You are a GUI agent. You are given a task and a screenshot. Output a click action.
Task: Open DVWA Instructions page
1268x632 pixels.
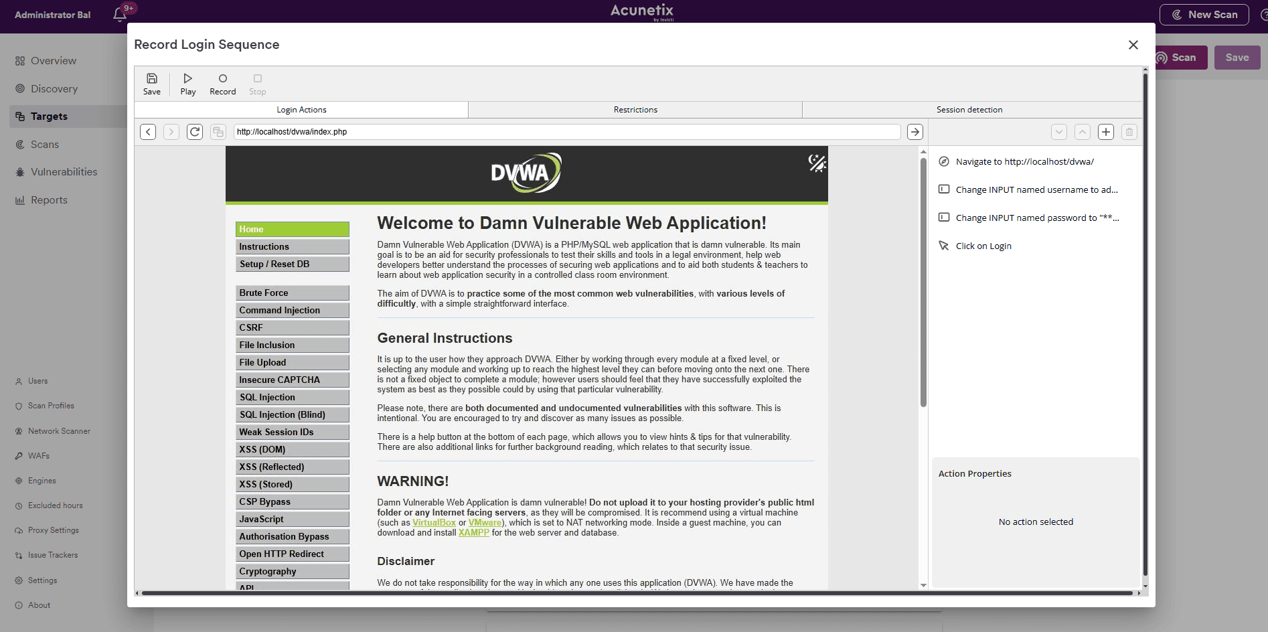tap(293, 246)
